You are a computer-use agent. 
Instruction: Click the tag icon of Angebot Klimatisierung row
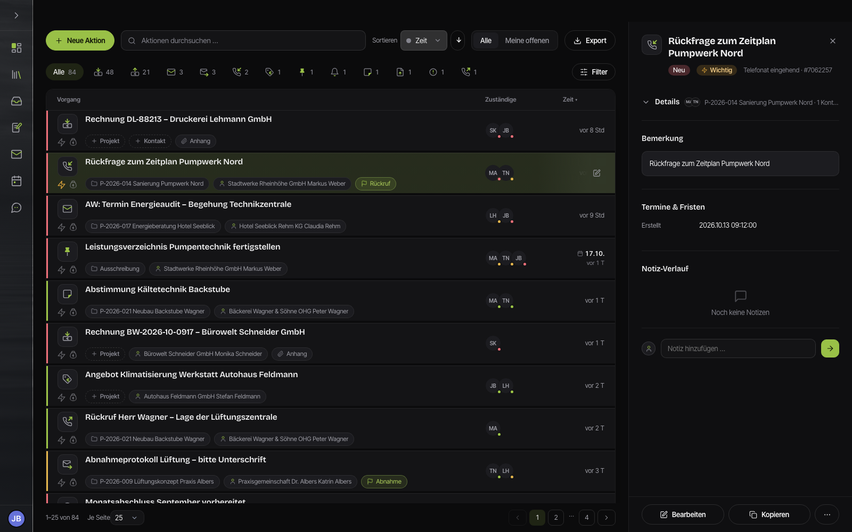[x=68, y=379]
